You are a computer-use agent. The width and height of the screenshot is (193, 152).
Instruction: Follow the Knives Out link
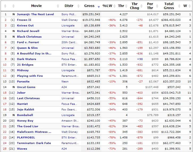[25, 26]
